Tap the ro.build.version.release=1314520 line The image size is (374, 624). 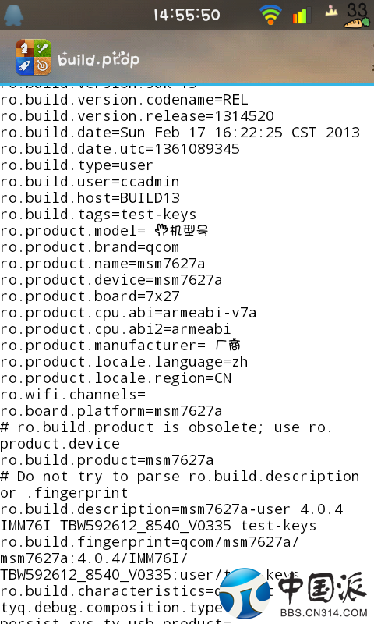click(137, 116)
